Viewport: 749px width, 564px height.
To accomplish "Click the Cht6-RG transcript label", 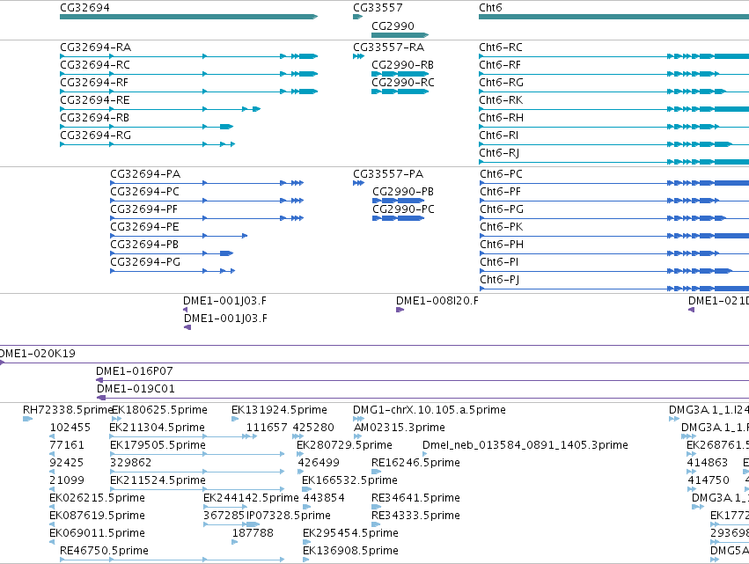I will point(501,83).
